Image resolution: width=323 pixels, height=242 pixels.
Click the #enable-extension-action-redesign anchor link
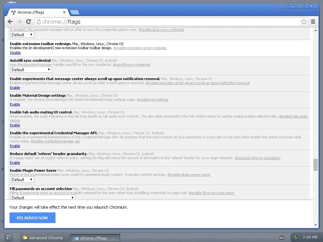(140, 48)
